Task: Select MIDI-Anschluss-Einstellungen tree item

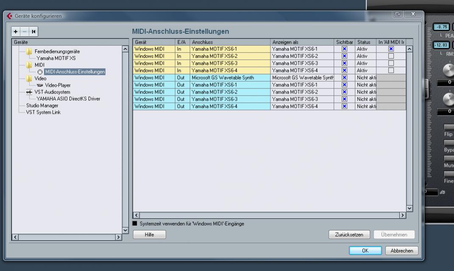Action: point(75,72)
